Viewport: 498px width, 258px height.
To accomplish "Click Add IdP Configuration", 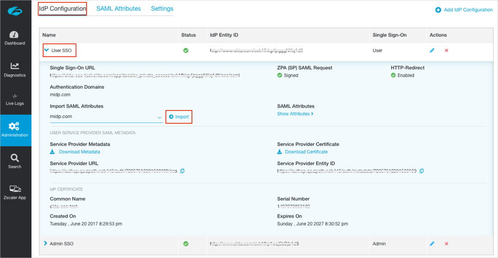I will (x=464, y=9).
